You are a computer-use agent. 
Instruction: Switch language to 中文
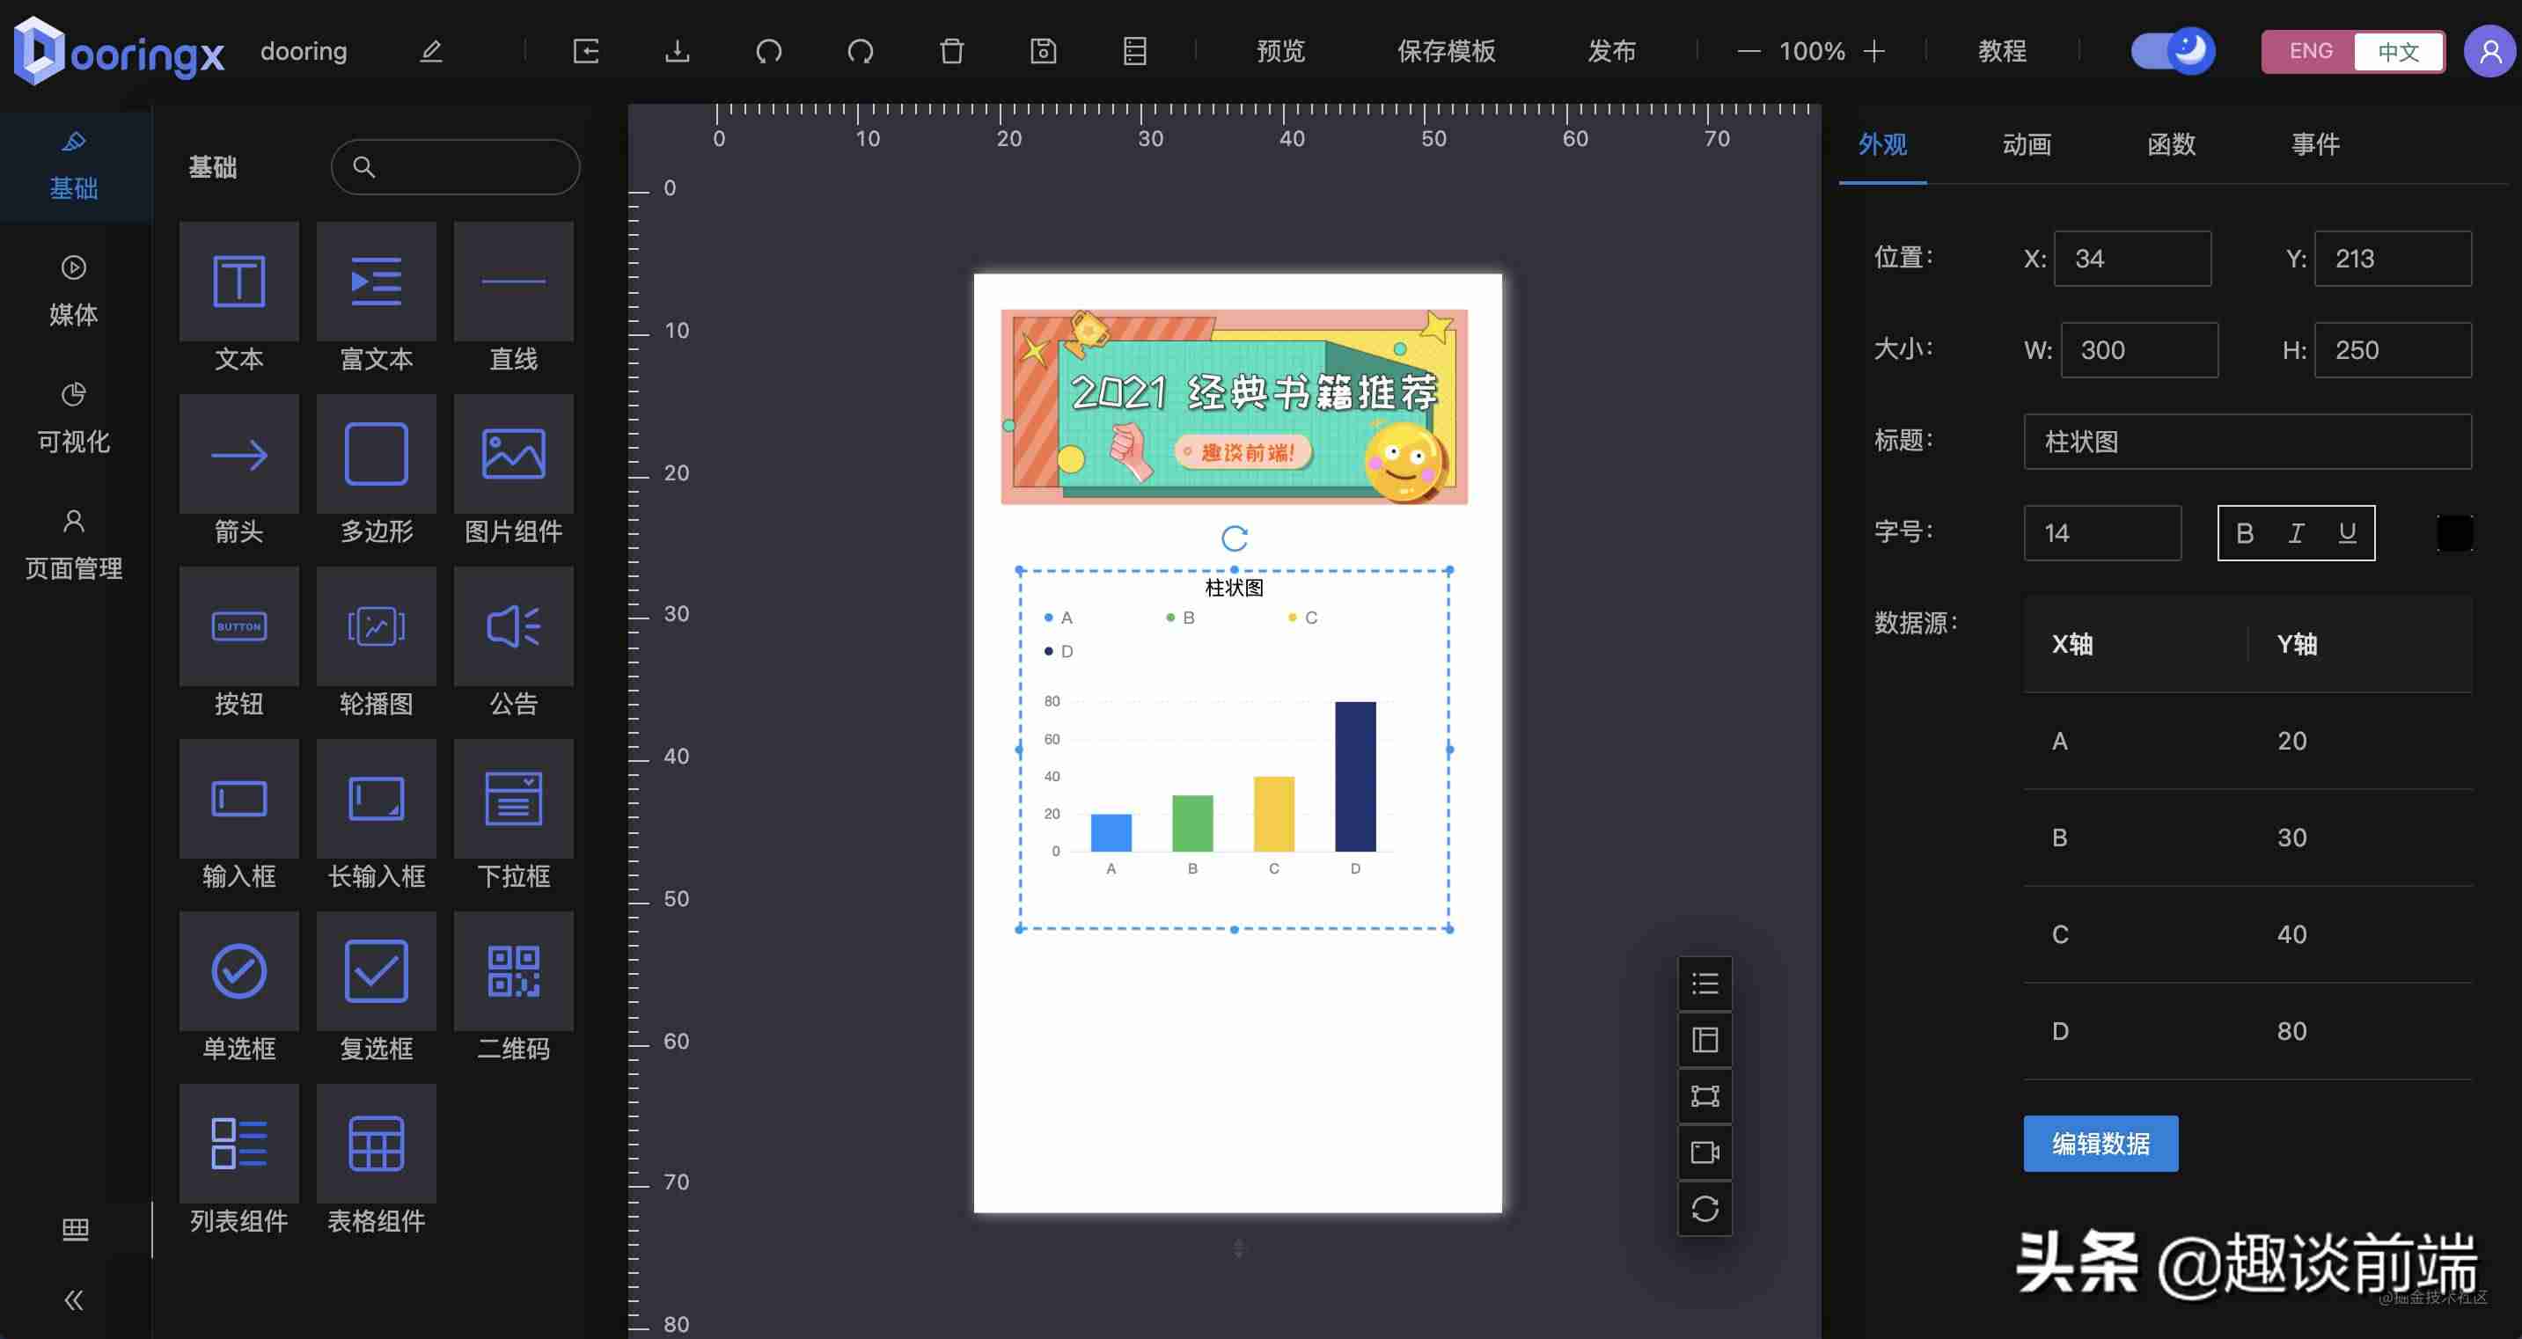pos(2398,51)
